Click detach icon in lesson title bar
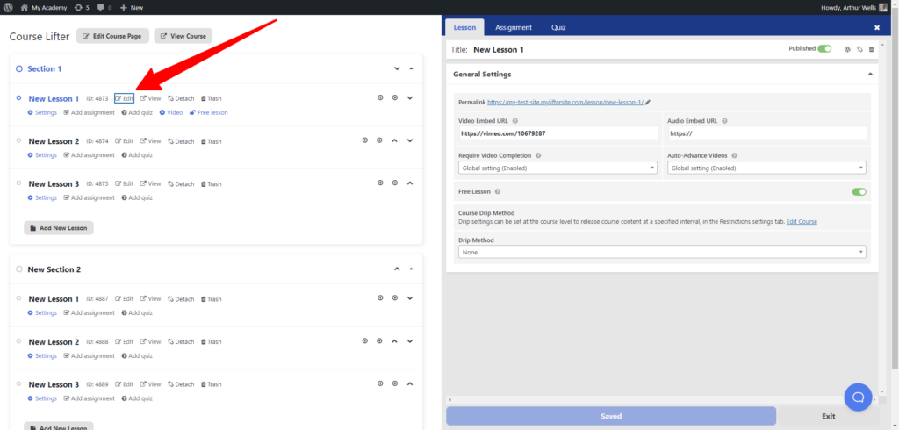Viewport: 899px width, 430px height. coord(859,49)
